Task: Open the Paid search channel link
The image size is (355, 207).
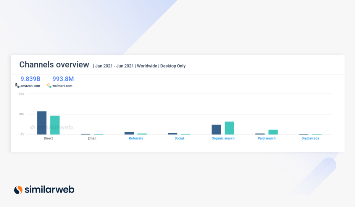Action: tap(267, 138)
